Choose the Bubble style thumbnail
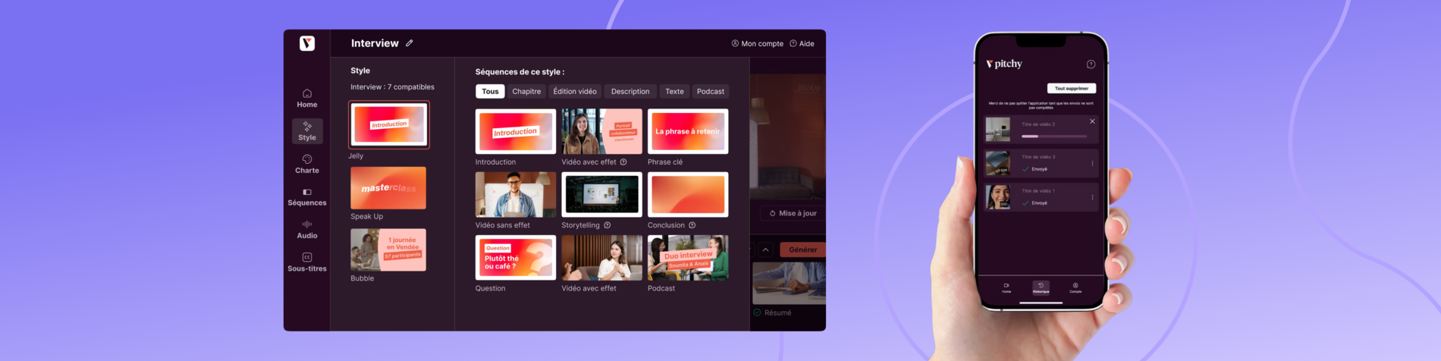The height and width of the screenshot is (361, 1441). (388, 250)
